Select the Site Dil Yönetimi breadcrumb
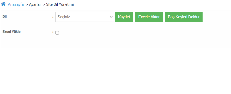Viewport: 231px width, 94px height. (60, 4)
